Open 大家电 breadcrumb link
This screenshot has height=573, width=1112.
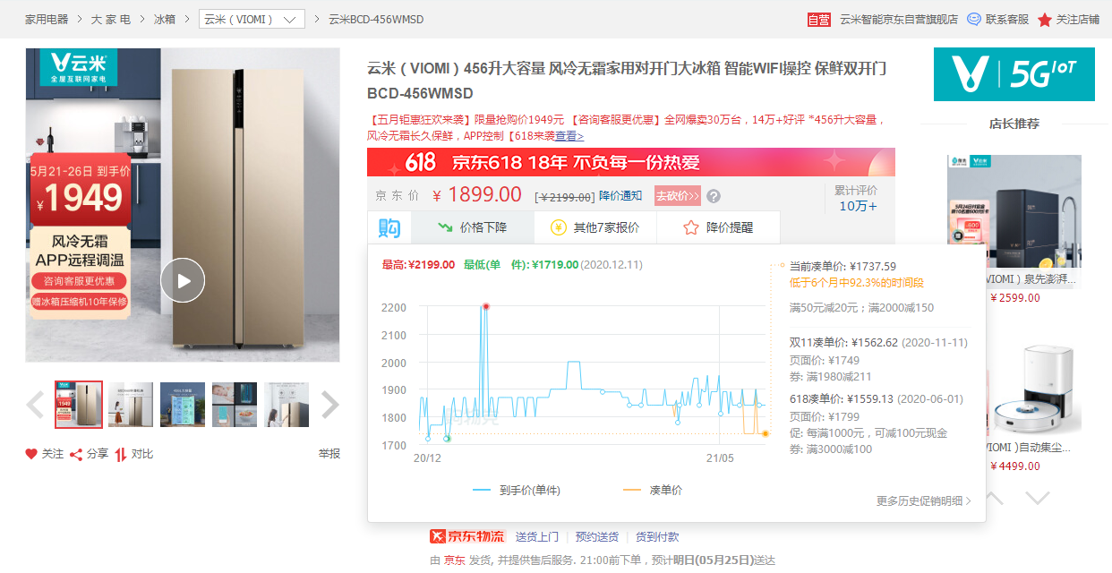click(x=111, y=19)
